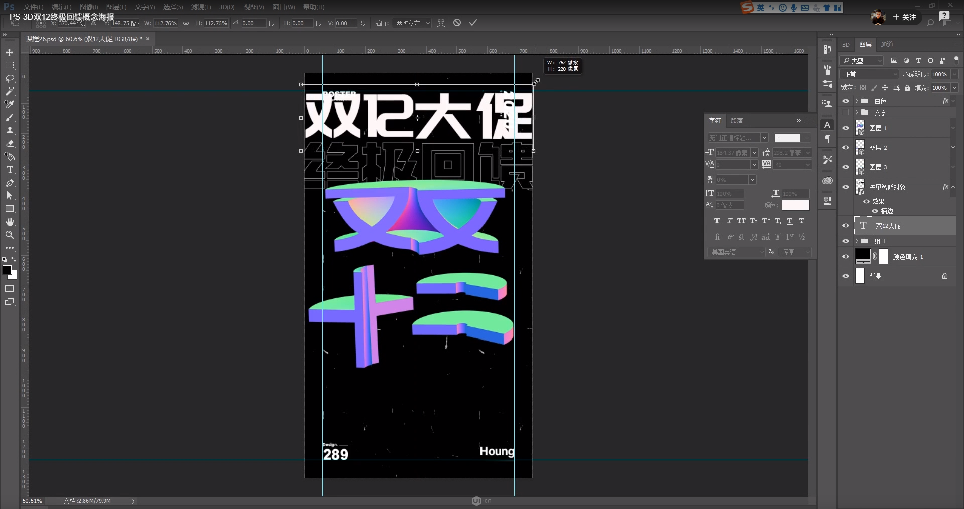This screenshot has height=509, width=964.
Task: Expand the 白色 group folder
Action: click(857, 101)
